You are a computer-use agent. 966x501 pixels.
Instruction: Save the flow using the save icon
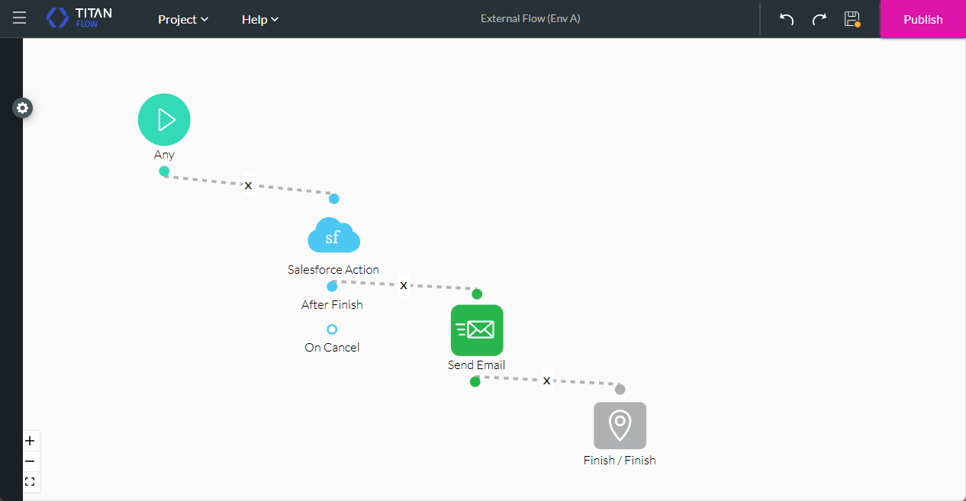pyautogui.click(x=852, y=19)
